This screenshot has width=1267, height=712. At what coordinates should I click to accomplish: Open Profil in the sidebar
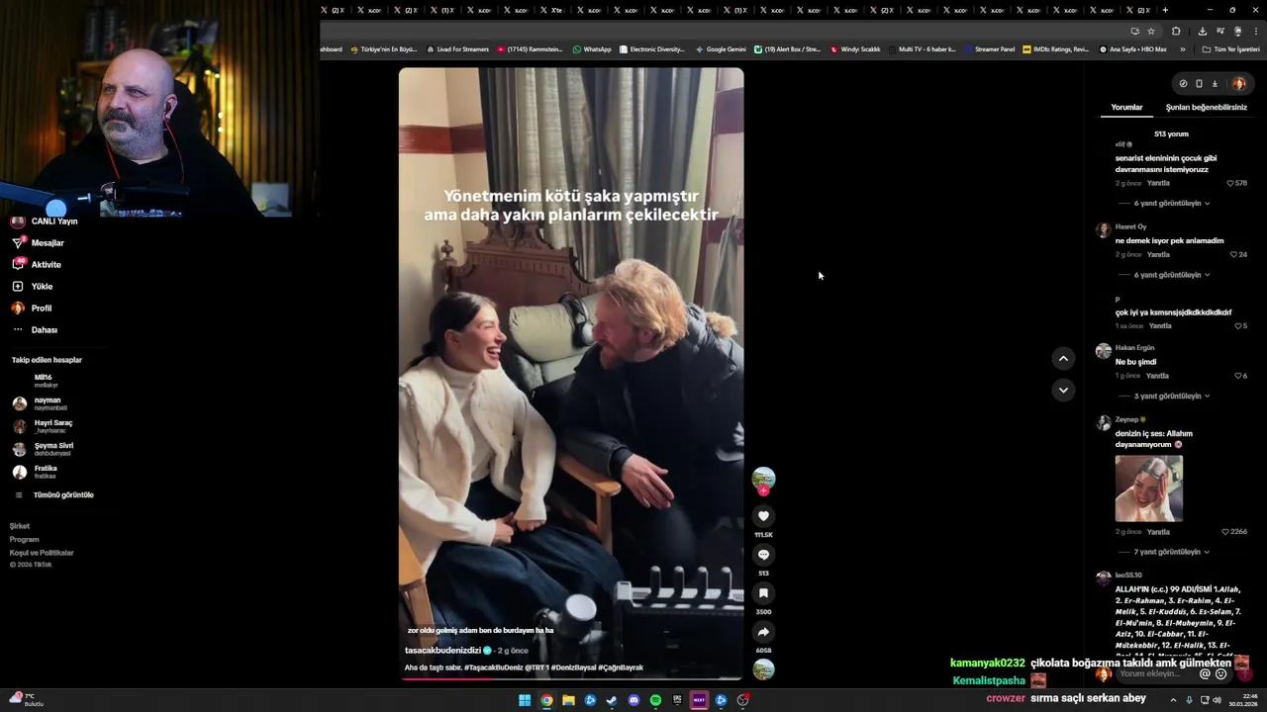[x=31, y=308]
